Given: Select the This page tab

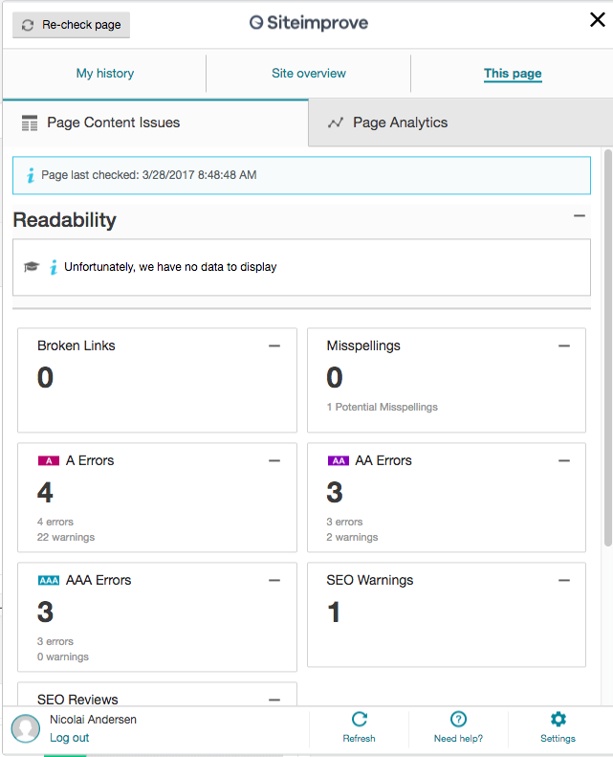Looking at the screenshot, I should point(513,74).
